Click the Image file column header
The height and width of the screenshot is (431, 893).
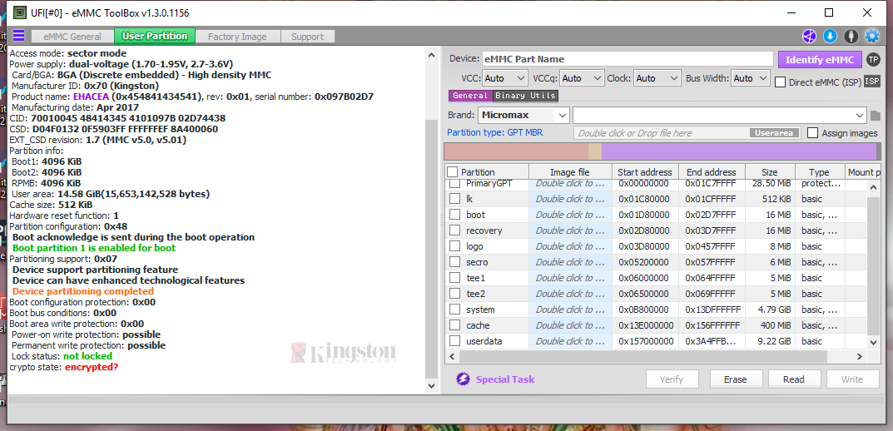click(570, 172)
